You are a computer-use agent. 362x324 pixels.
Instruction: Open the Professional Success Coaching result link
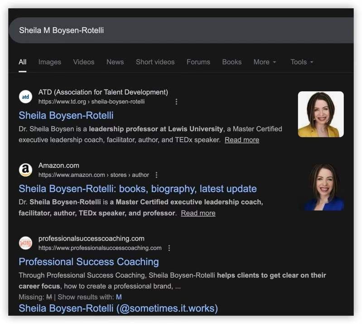[x=89, y=262]
